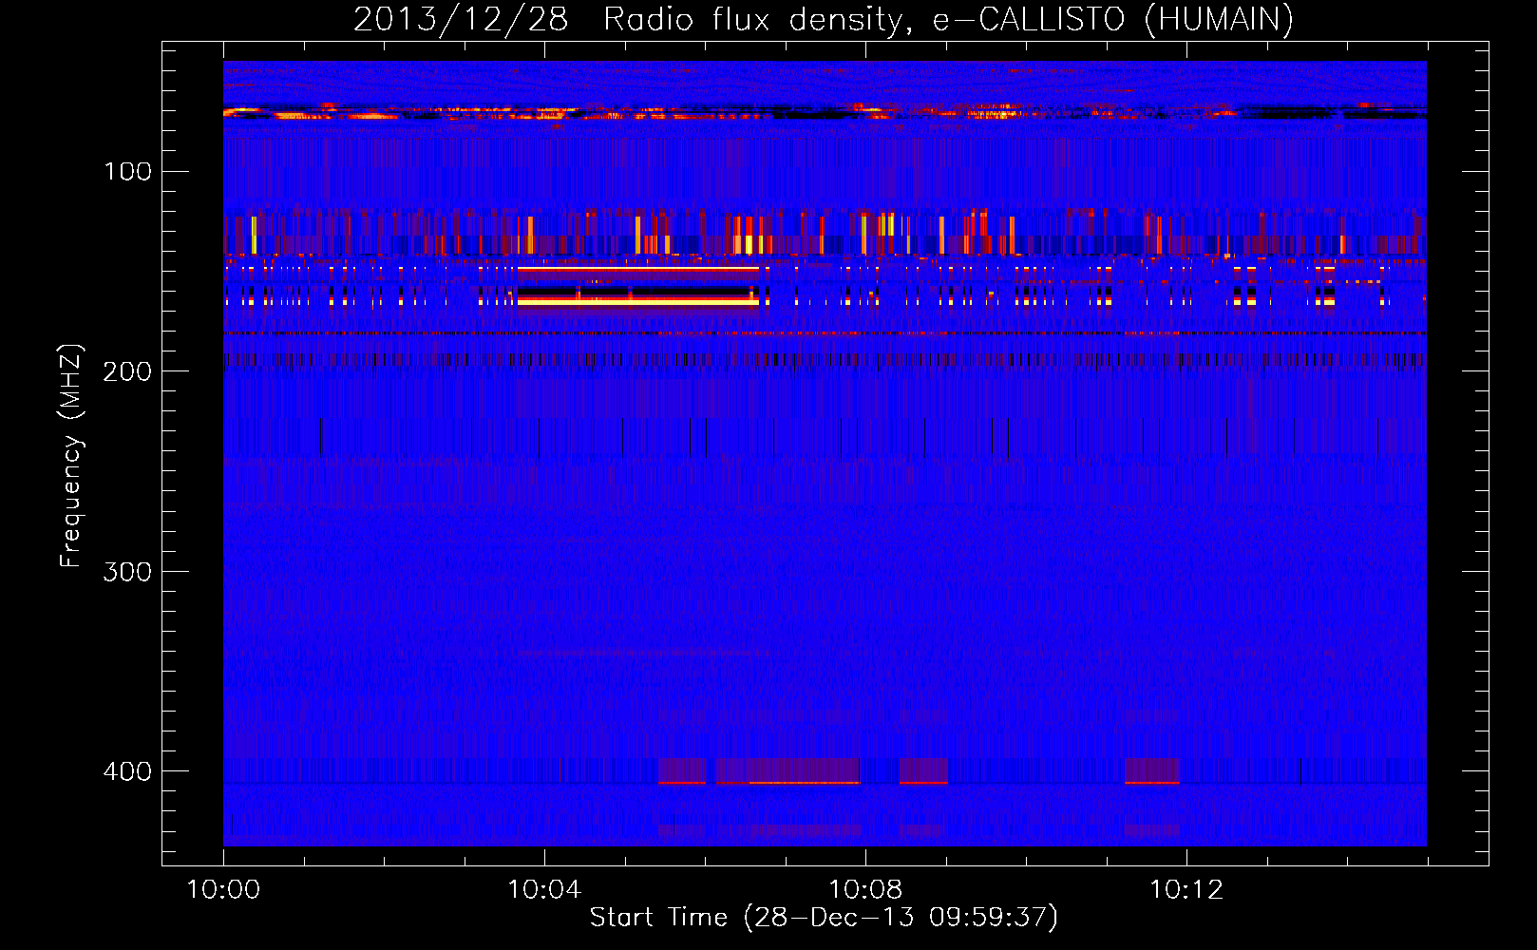Click the long bright horizontal burst near 160 MHz
1537x950 pixels.
pyautogui.click(x=638, y=300)
